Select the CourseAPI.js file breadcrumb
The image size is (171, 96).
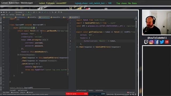[x=27, y=15]
